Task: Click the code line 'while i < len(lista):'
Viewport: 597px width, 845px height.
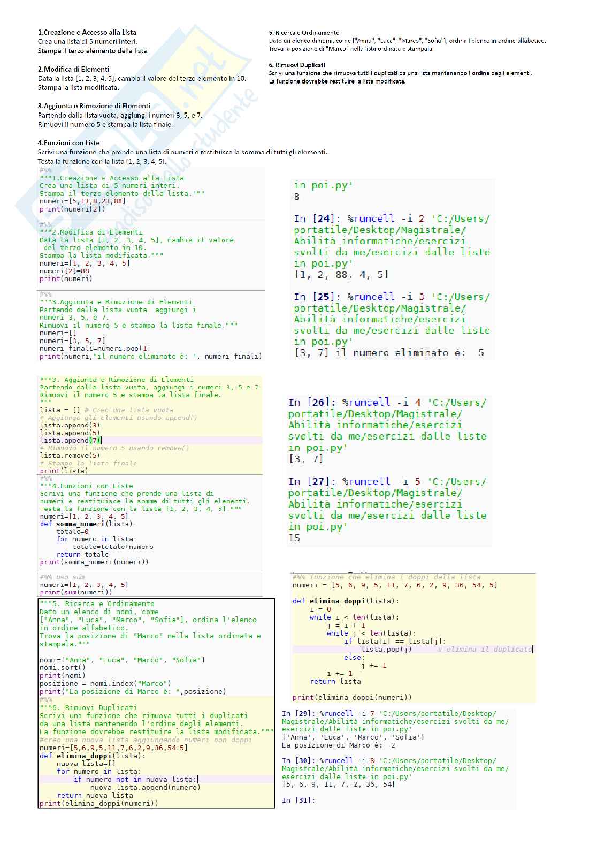Action: 354,617
